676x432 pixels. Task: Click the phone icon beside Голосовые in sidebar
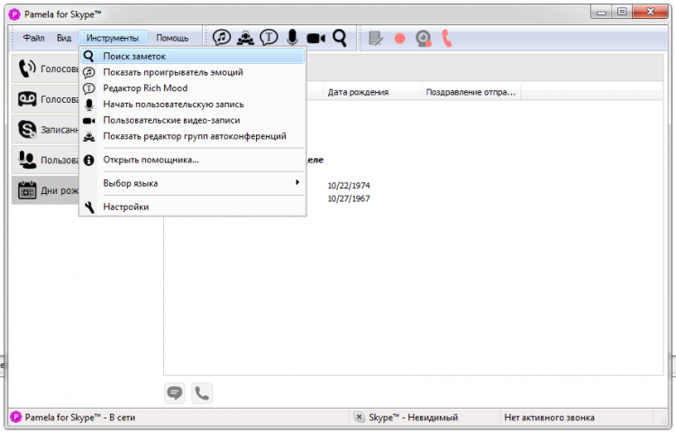coord(27,69)
